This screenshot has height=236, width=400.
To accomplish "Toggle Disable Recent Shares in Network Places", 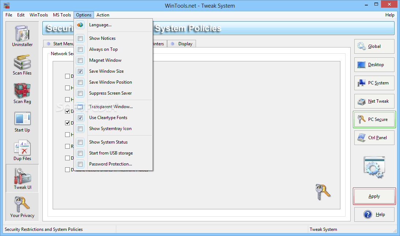I will (x=67, y=170).
